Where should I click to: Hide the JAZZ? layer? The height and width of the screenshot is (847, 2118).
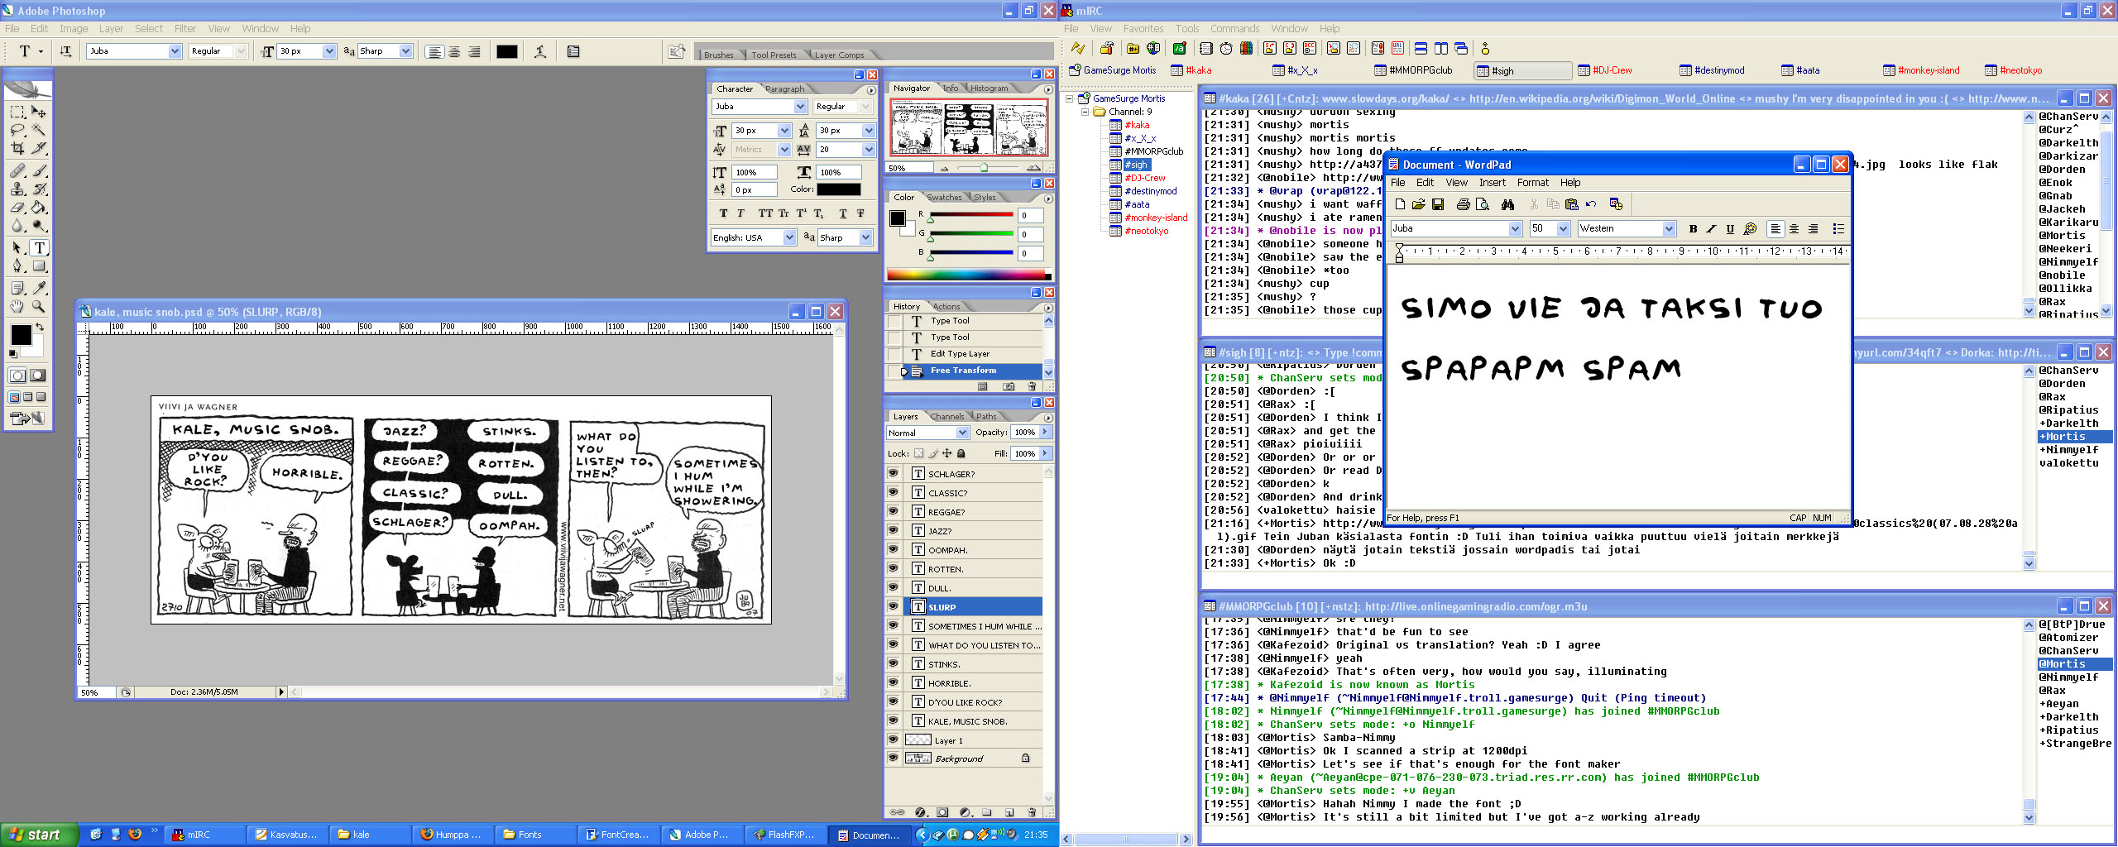893,530
